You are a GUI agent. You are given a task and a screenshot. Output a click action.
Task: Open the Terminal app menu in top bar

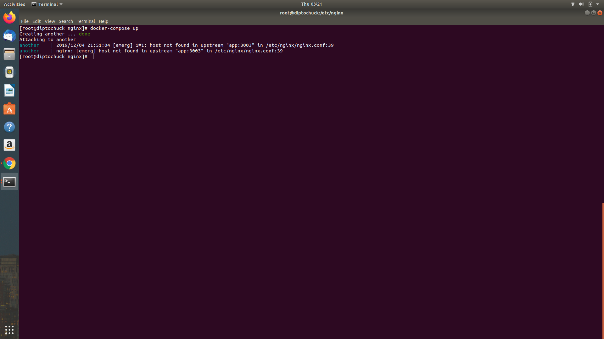47,4
